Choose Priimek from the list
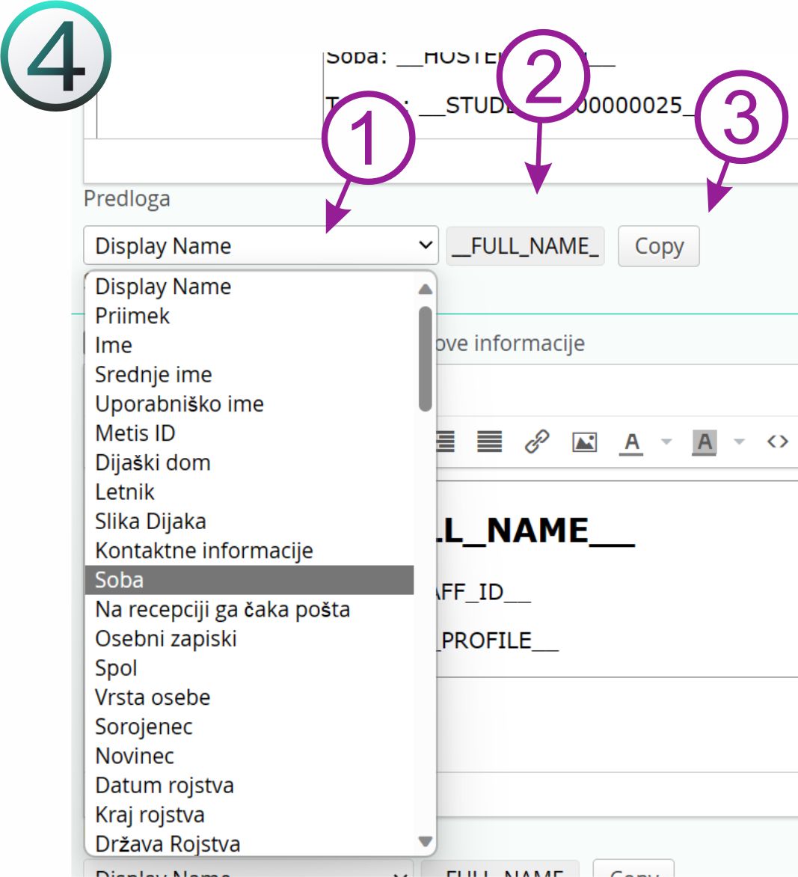Image resolution: width=798 pixels, height=877 pixels. 132,316
